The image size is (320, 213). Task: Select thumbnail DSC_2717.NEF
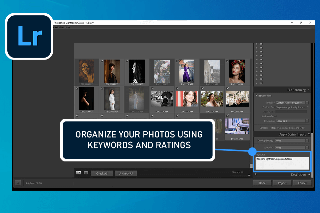tap(162, 71)
